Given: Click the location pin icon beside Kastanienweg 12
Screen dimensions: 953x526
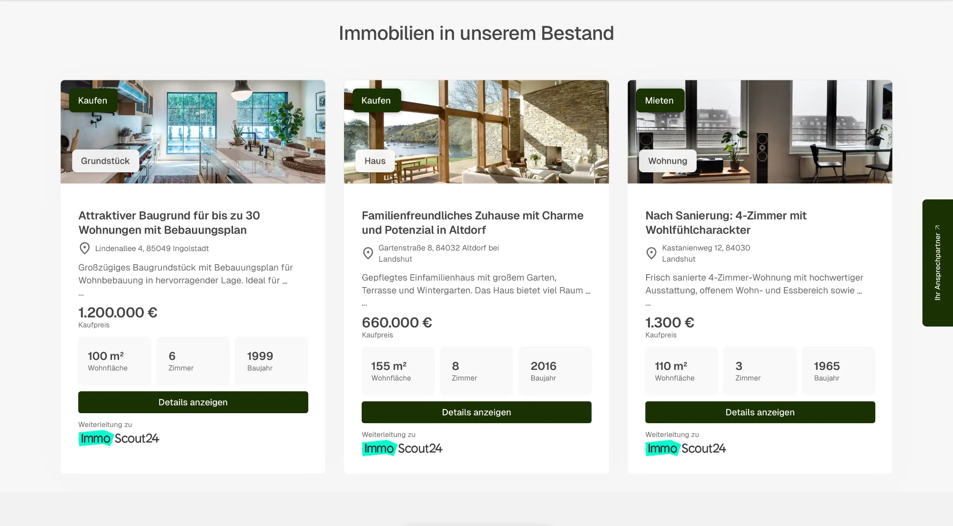Looking at the screenshot, I should pos(651,253).
